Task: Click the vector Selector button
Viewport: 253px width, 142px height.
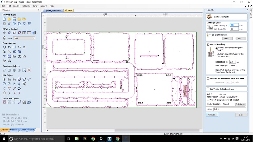Action: (240, 104)
